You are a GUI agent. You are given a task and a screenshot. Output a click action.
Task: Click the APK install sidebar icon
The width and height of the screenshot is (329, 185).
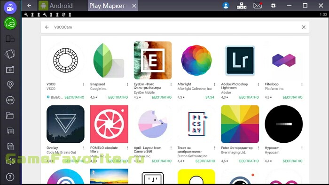[x=10, y=100]
